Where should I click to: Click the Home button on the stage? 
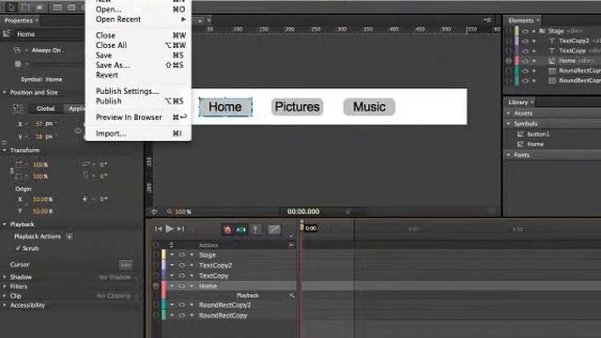pyautogui.click(x=225, y=107)
